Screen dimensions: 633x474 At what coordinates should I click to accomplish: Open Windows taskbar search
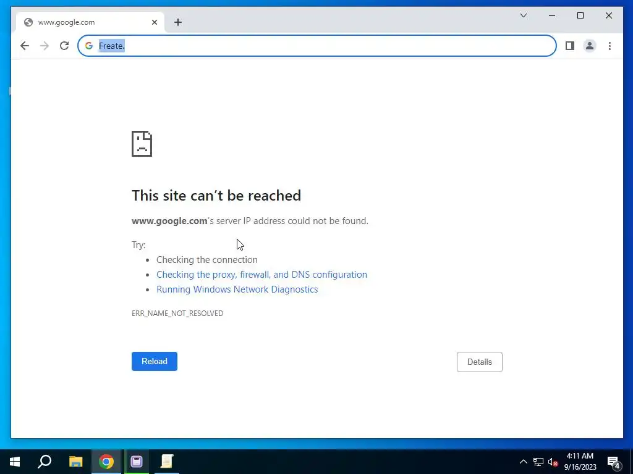tap(45, 462)
